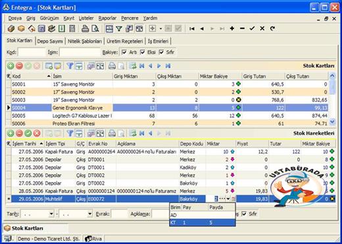This screenshot has width=342, height=244.
Task: Click Demo Ticaret Ltd. Şti. in status bar
Action: (x=49, y=239)
